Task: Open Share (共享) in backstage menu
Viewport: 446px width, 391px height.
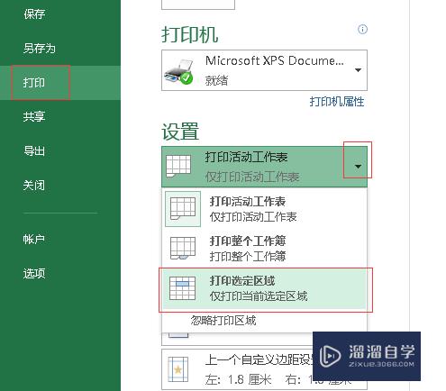Action: coord(34,116)
